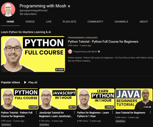Open the Learn Python in 1 Hour thumbnail
Image resolution: width=153 pixels, height=127 pixels.
pyautogui.click(x=96, y=99)
